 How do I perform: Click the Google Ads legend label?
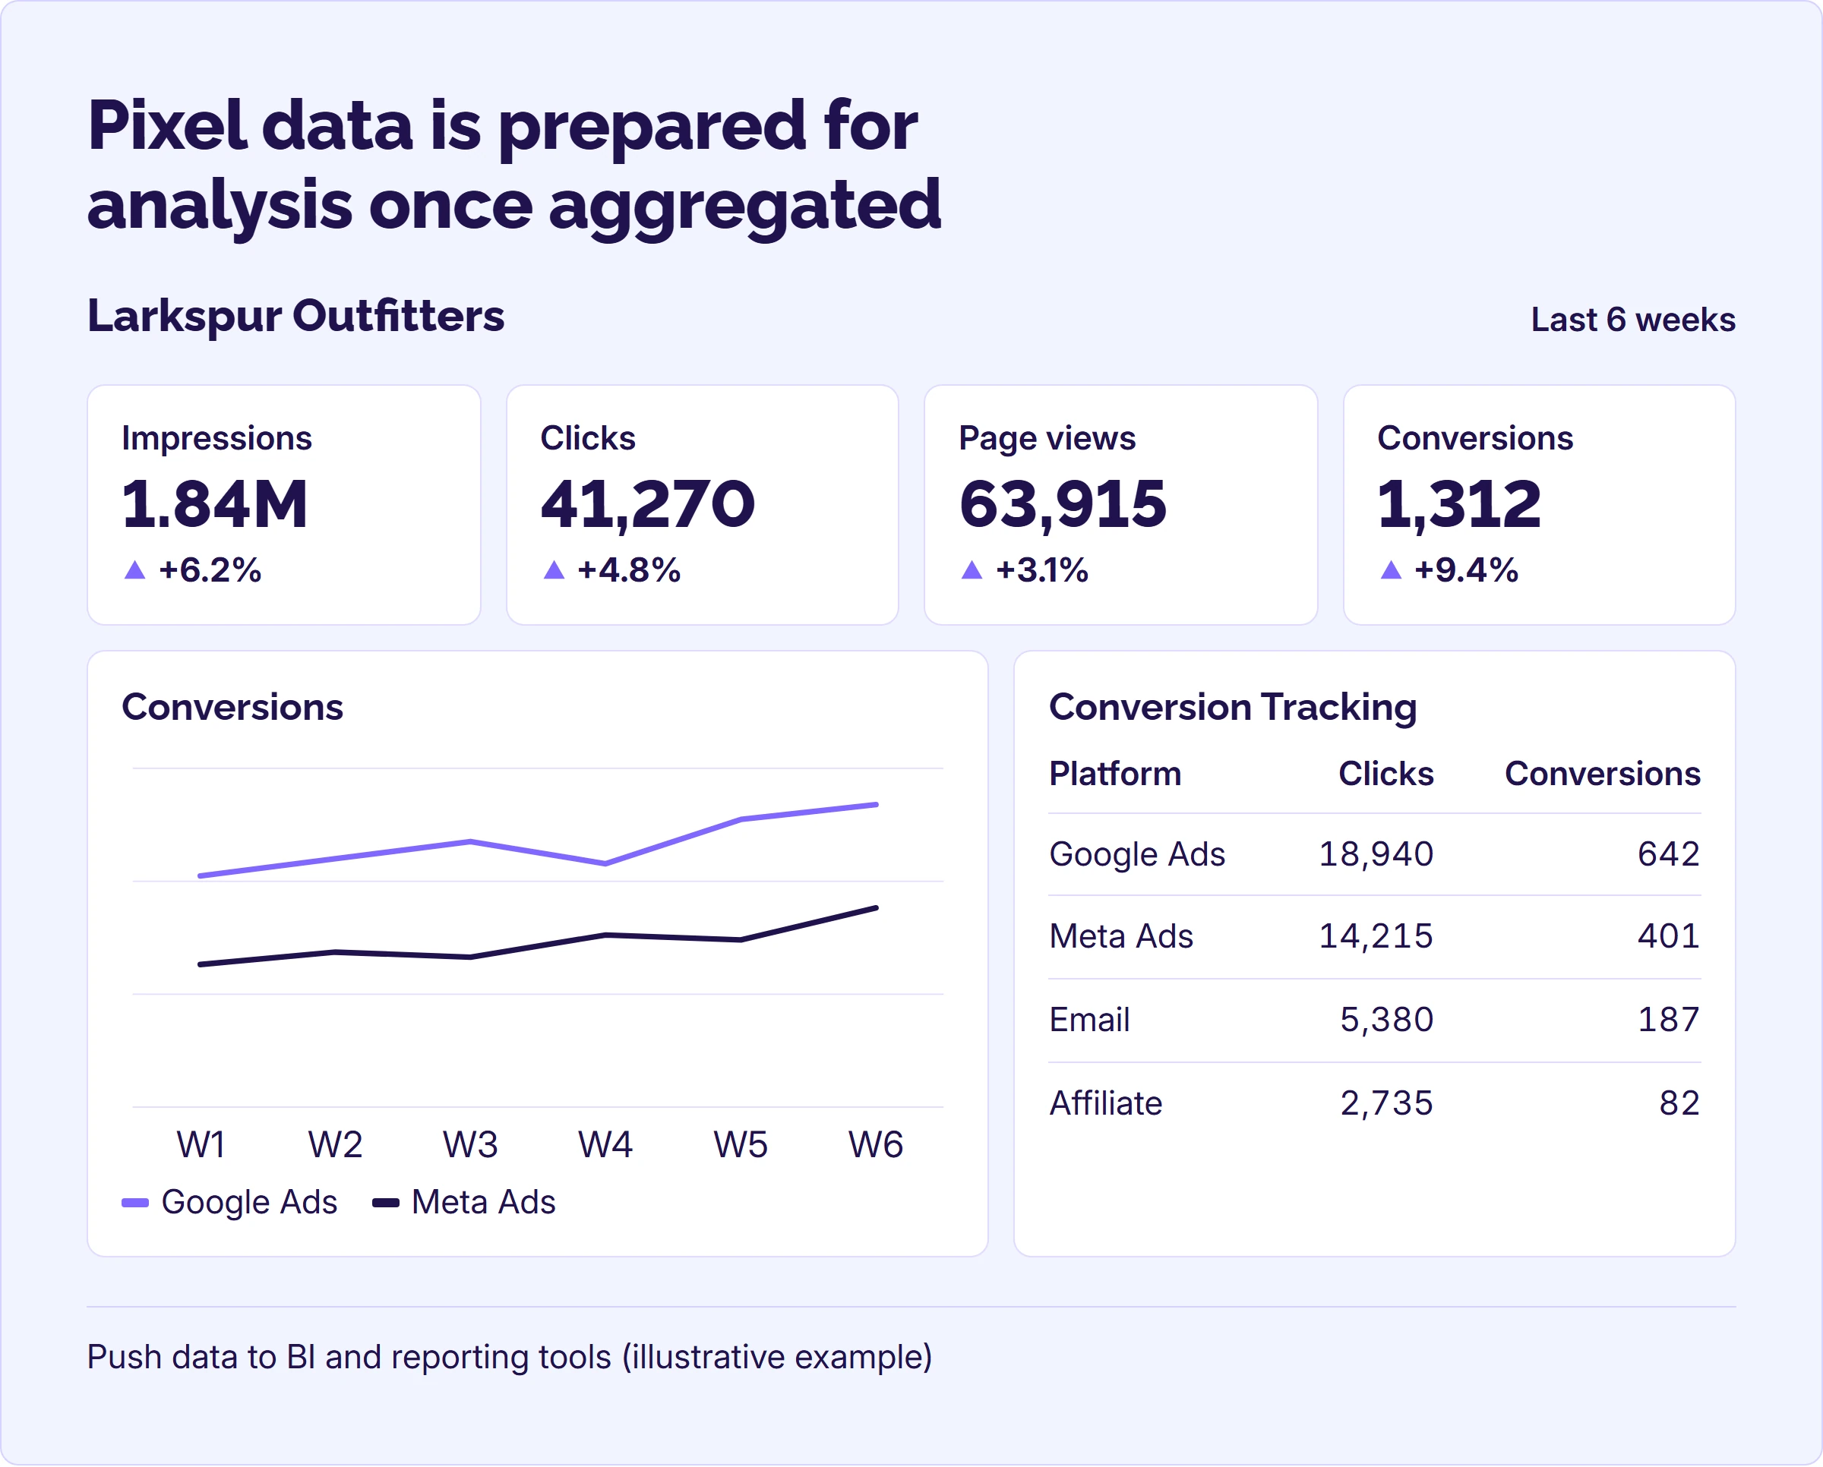[249, 1204]
